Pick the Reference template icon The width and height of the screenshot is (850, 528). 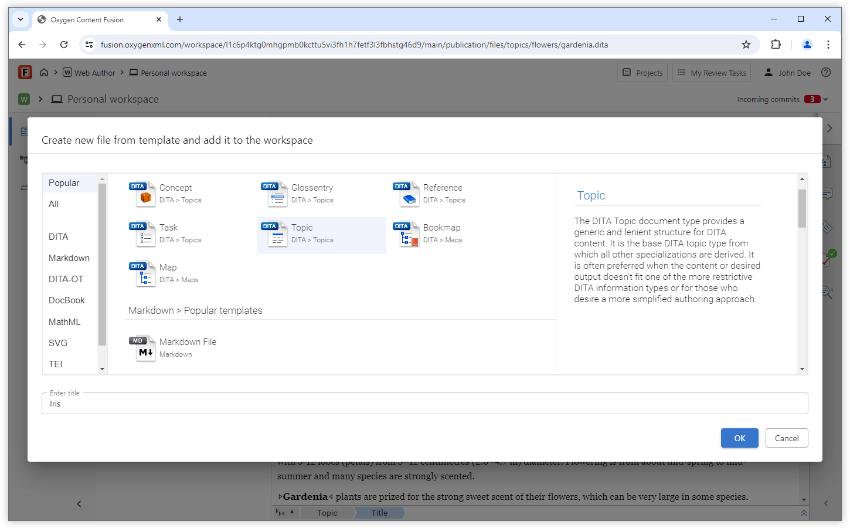406,194
